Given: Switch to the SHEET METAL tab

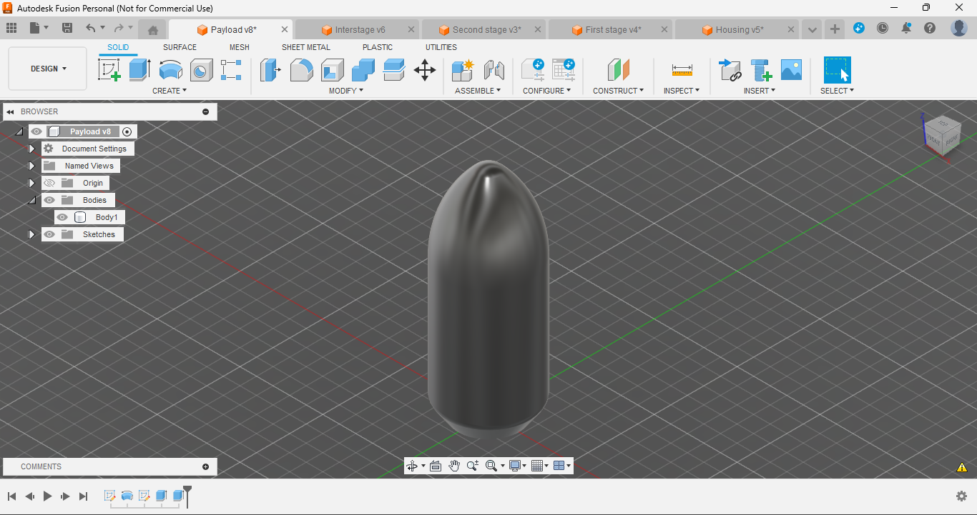Looking at the screenshot, I should [306, 47].
